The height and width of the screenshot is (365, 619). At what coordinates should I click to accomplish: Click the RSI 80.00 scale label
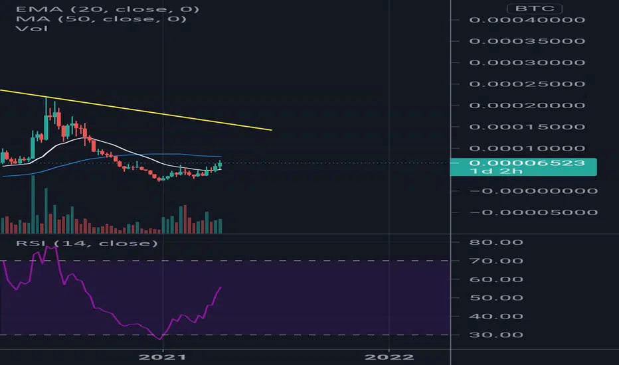[x=496, y=242]
